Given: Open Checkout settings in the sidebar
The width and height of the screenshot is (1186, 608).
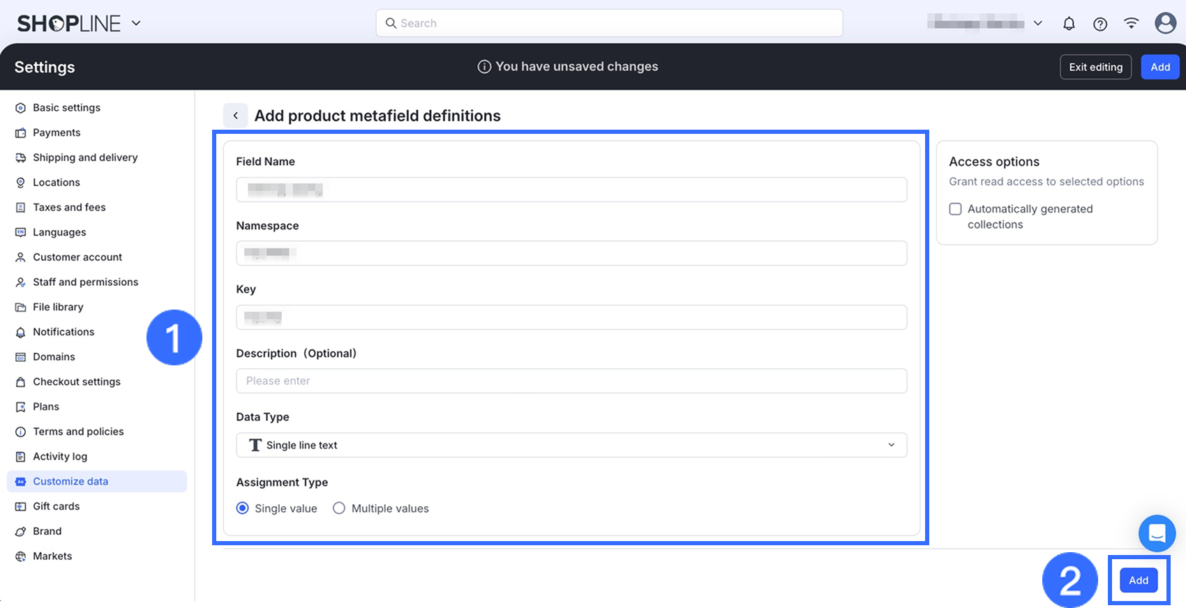Looking at the screenshot, I should click(77, 382).
